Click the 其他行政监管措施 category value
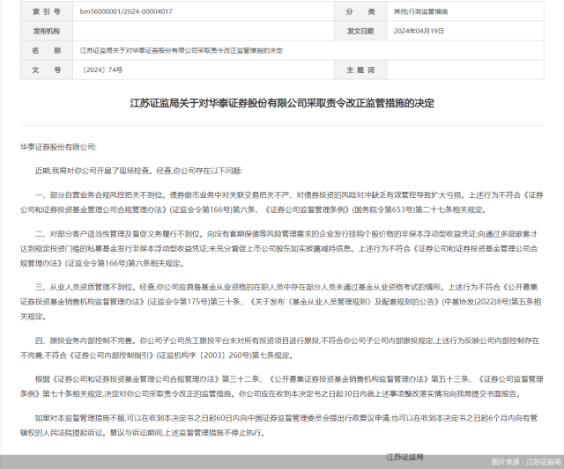This screenshot has width=564, height=469. tap(420, 11)
